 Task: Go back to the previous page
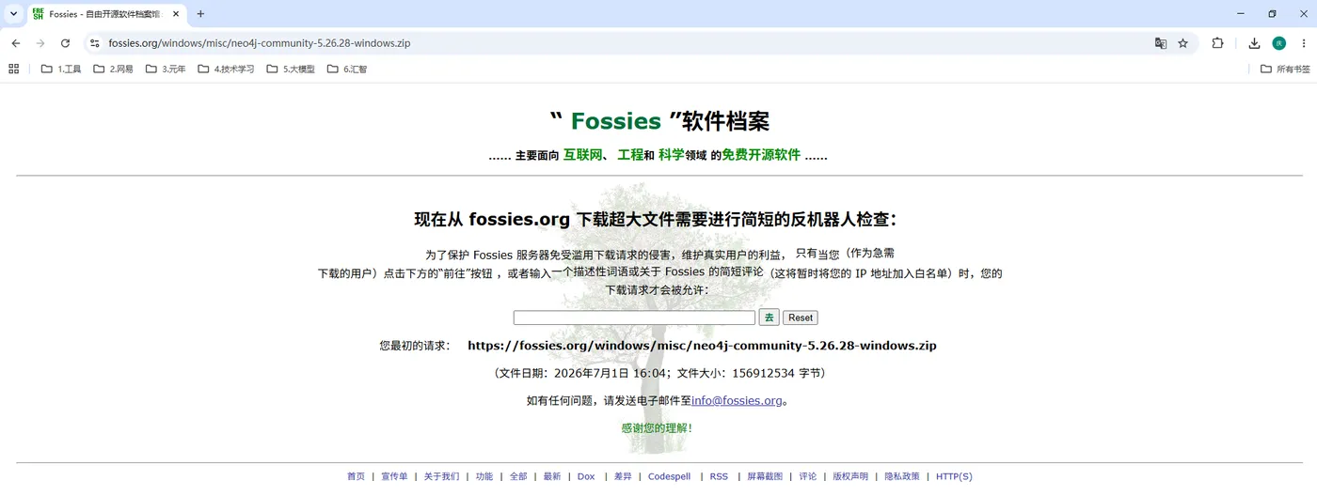[16, 43]
